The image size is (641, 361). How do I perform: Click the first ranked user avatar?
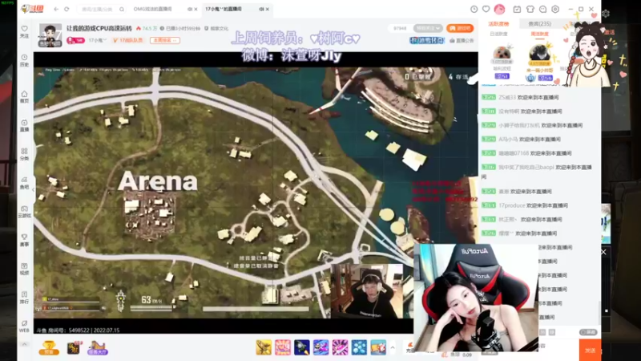click(502, 54)
